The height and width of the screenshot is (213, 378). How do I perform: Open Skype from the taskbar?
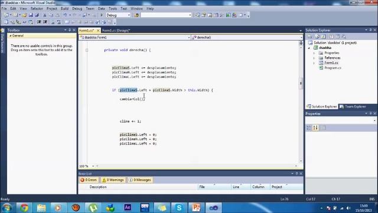(179, 208)
